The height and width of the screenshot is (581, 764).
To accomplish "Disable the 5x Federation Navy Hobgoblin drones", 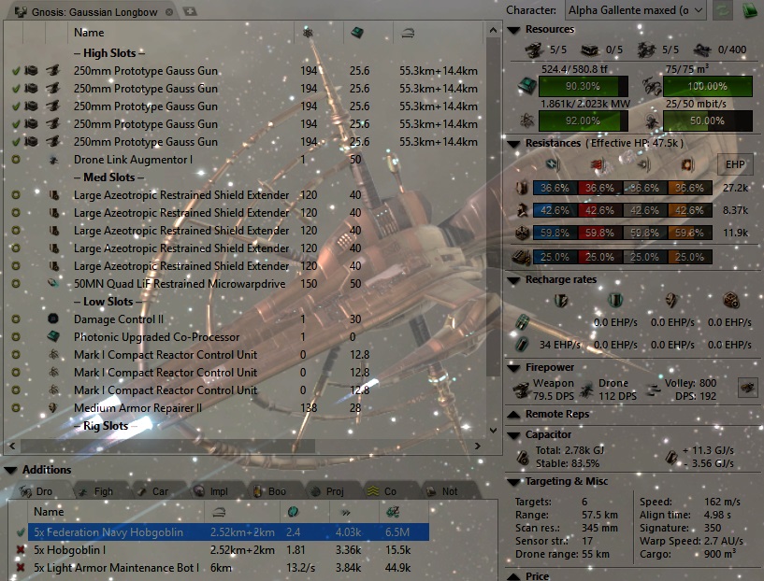I will pyautogui.click(x=20, y=532).
